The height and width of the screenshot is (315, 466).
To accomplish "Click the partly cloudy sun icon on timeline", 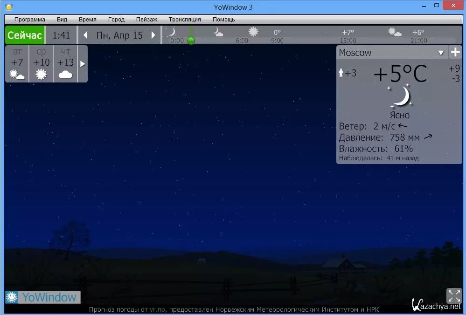I will (x=395, y=32).
